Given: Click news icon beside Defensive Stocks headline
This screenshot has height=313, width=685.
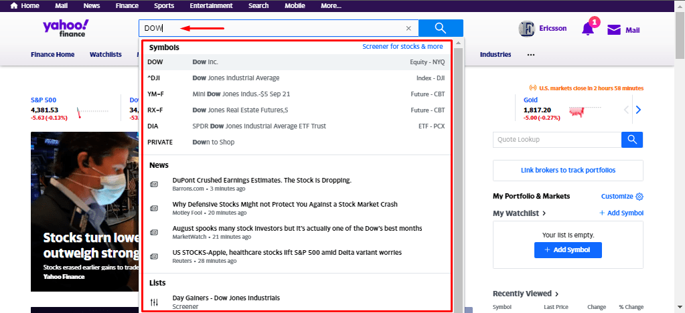Looking at the screenshot, I should [154, 208].
